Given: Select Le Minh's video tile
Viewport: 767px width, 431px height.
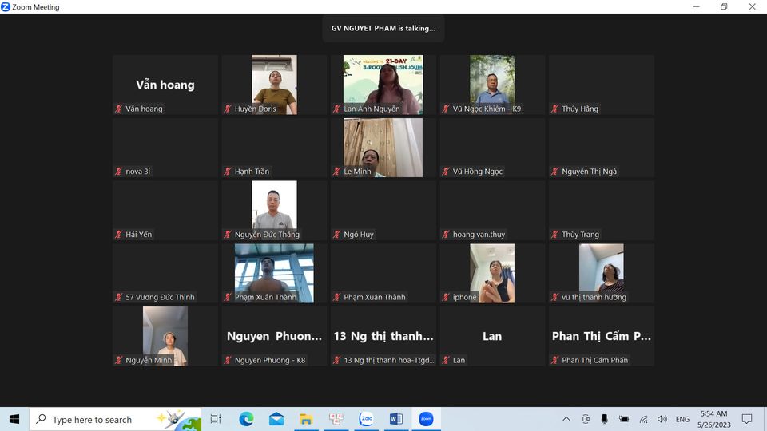Looking at the screenshot, I should tap(383, 148).
